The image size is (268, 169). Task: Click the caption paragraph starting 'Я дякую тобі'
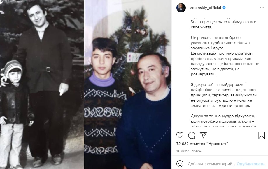[x=224, y=95]
